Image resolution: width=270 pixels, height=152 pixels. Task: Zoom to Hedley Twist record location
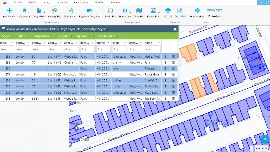click(x=166, y=56)
